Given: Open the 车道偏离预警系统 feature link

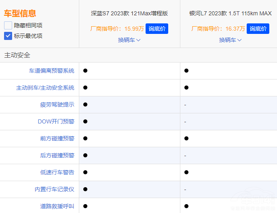Looking at the screenshot, I should tap(51, 71).
